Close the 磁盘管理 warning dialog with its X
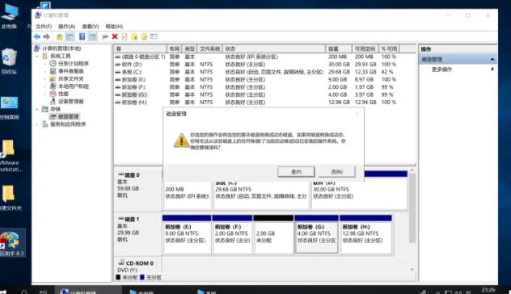 pos(357,114)
